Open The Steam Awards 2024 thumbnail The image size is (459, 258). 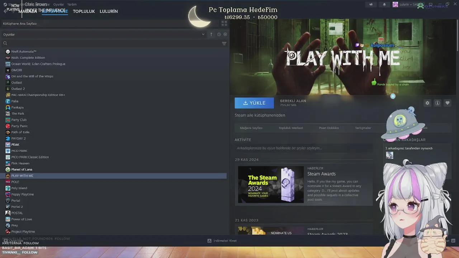coord(271,185)
